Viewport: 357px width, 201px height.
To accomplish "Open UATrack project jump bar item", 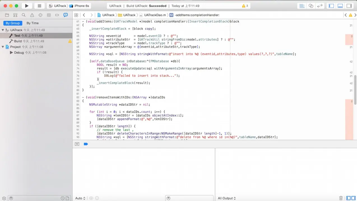I will [106, 15].
